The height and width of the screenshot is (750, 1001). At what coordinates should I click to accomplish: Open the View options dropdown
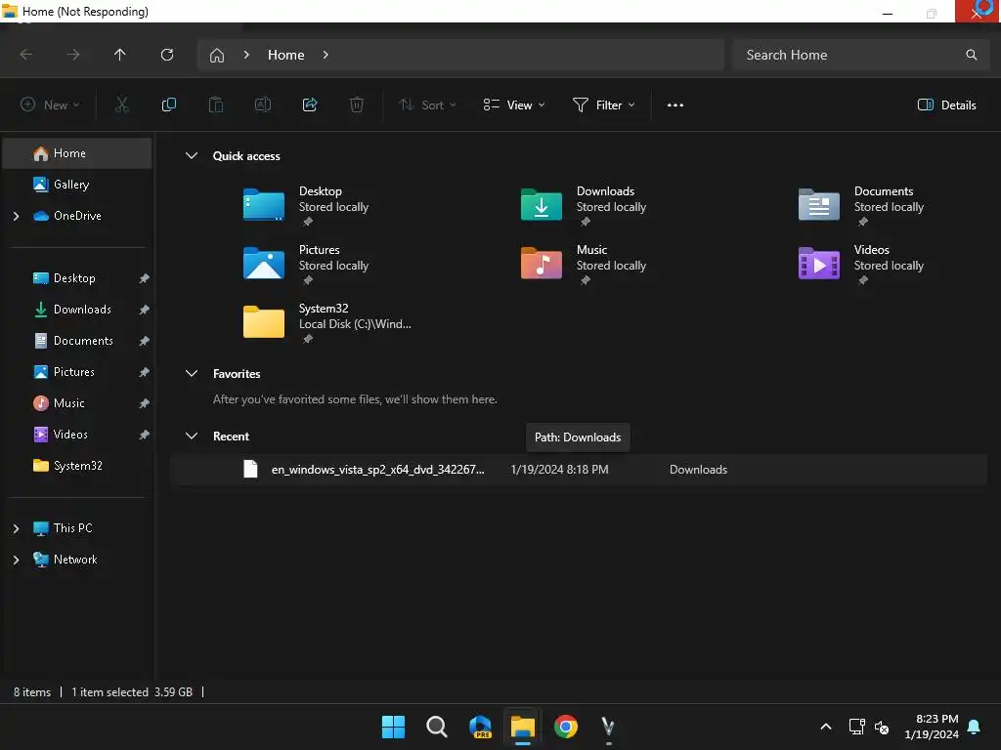pos(514,105)
